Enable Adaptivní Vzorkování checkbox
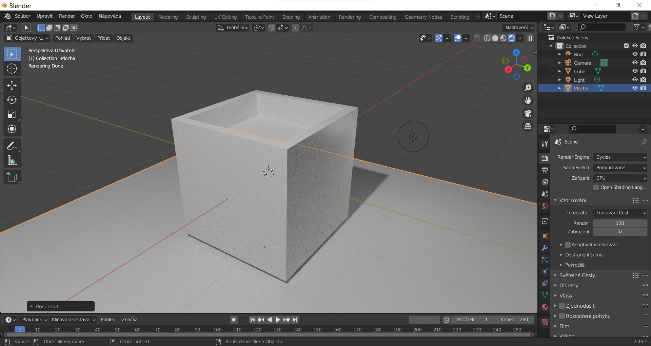 coord(568,245)
